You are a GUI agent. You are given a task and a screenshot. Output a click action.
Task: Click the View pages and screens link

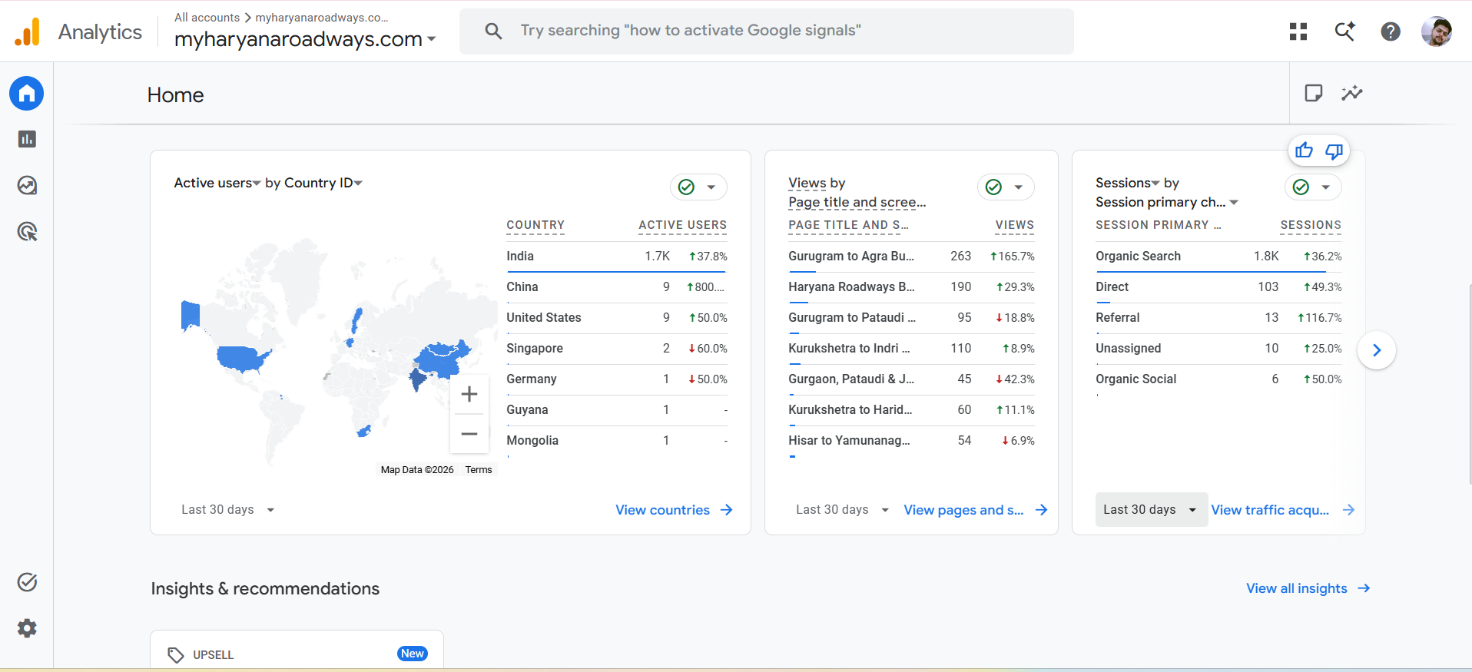coord(976,510)
